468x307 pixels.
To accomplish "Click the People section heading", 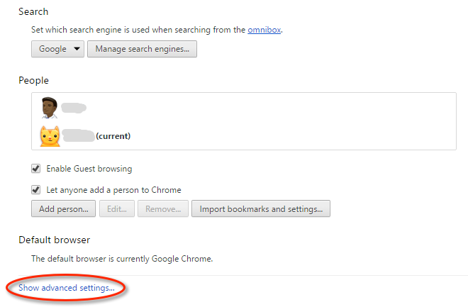I will pos(33,81).
